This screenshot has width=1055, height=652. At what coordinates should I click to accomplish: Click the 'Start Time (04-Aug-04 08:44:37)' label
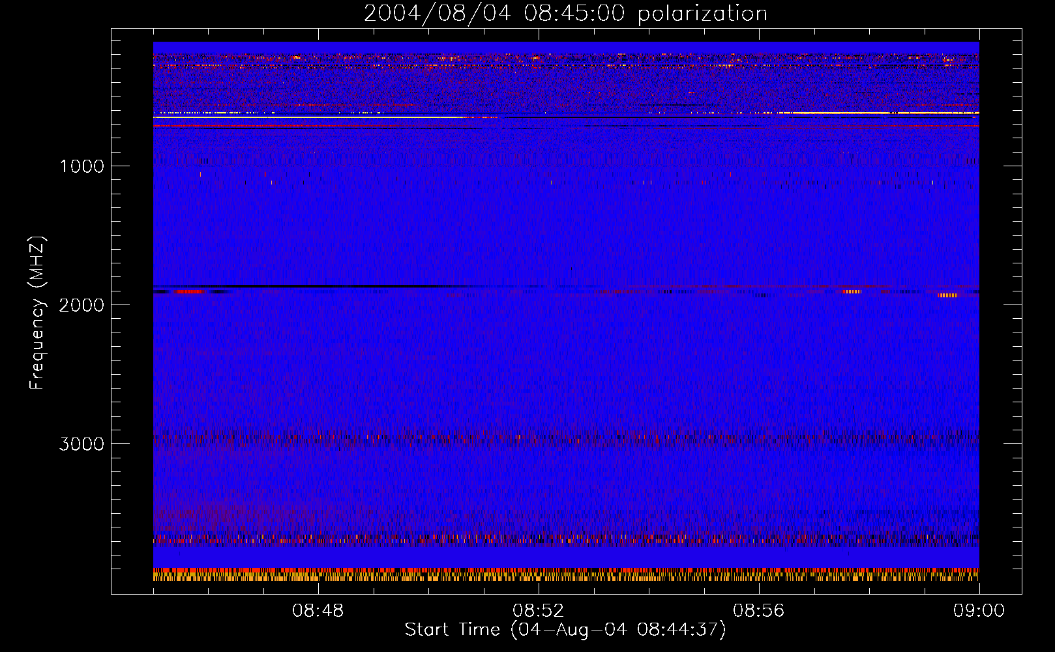pyautogui.click(x=565, y=630)
